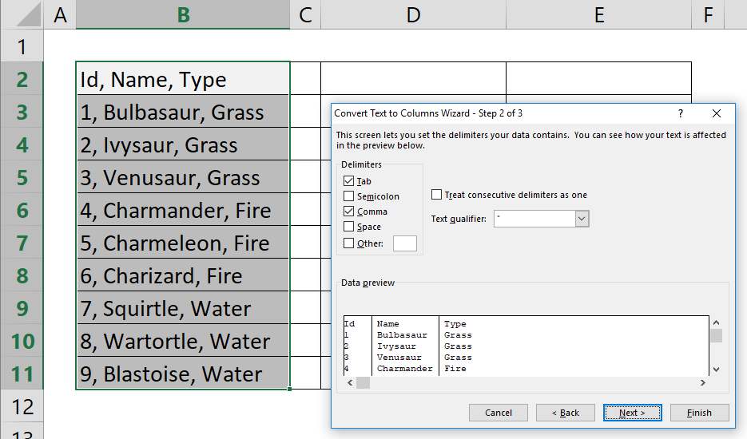Click cell '1, Bulbasaur, Grass'
This screenshot has height=439, width=747.
click(183, 112)
